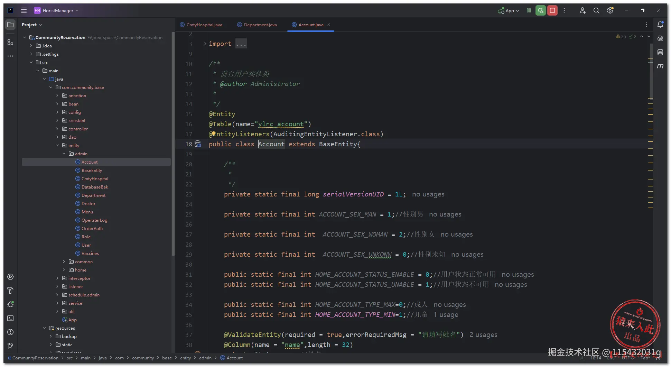Open the Problems tool window

(10, 332)
